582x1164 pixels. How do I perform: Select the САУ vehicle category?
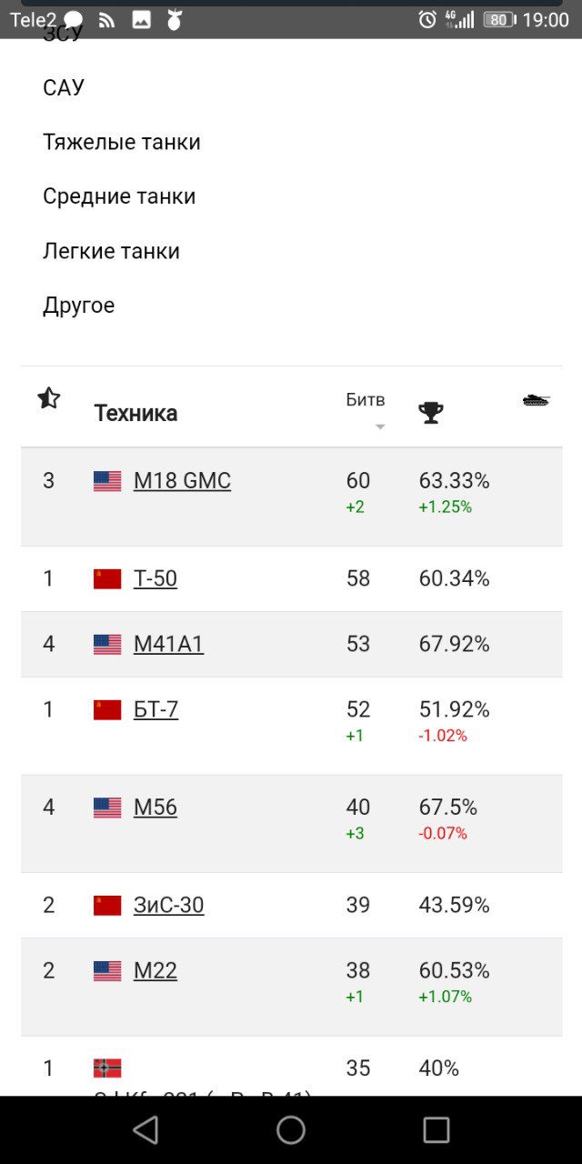(64, 88)
